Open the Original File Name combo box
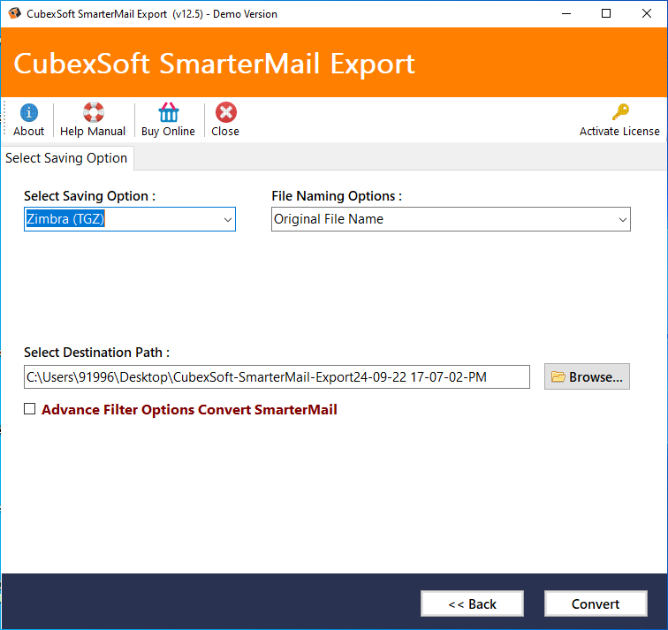This screenshot has height=630, width=668. pos(451,219)
